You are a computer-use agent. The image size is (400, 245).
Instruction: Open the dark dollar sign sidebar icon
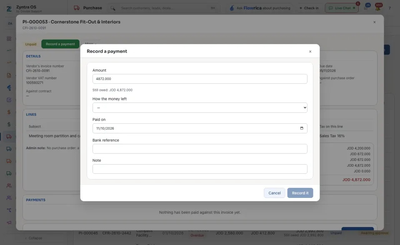[9, 124]
